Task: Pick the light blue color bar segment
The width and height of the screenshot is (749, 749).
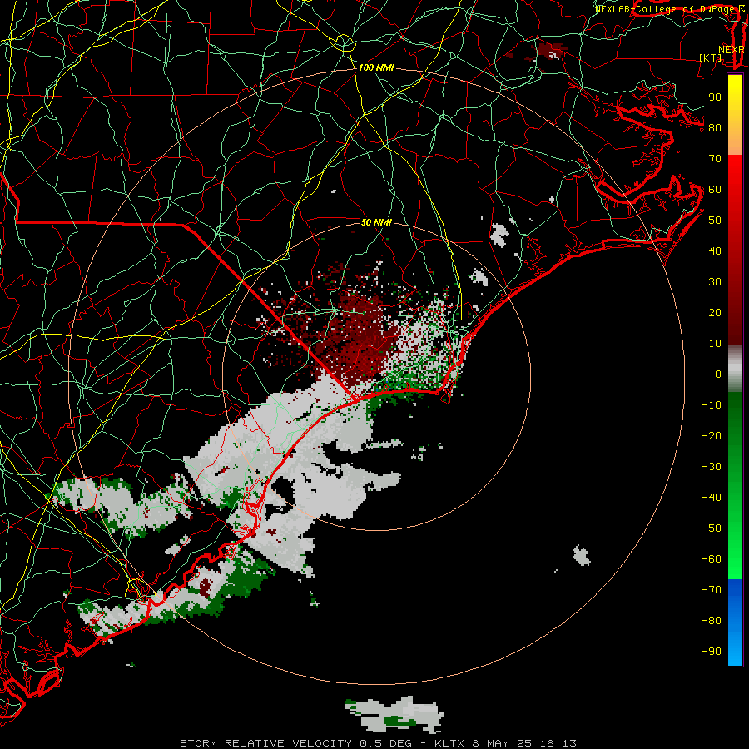Action: click(735, 650)
